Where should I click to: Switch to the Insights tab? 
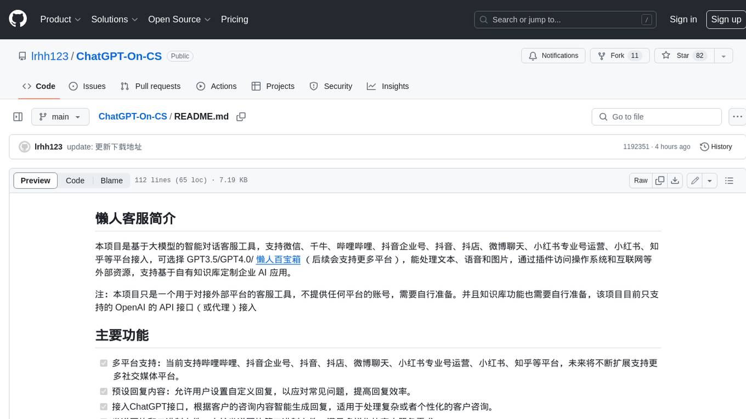pyautogui.click(x=388, y=86)
